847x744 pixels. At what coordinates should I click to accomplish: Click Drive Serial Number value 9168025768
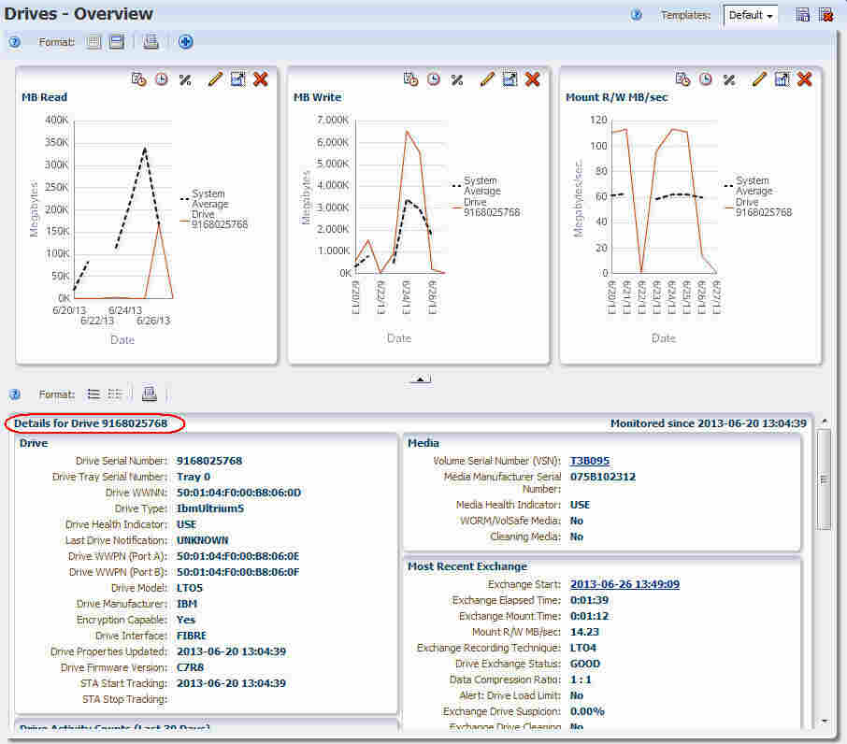click(209, 461)
